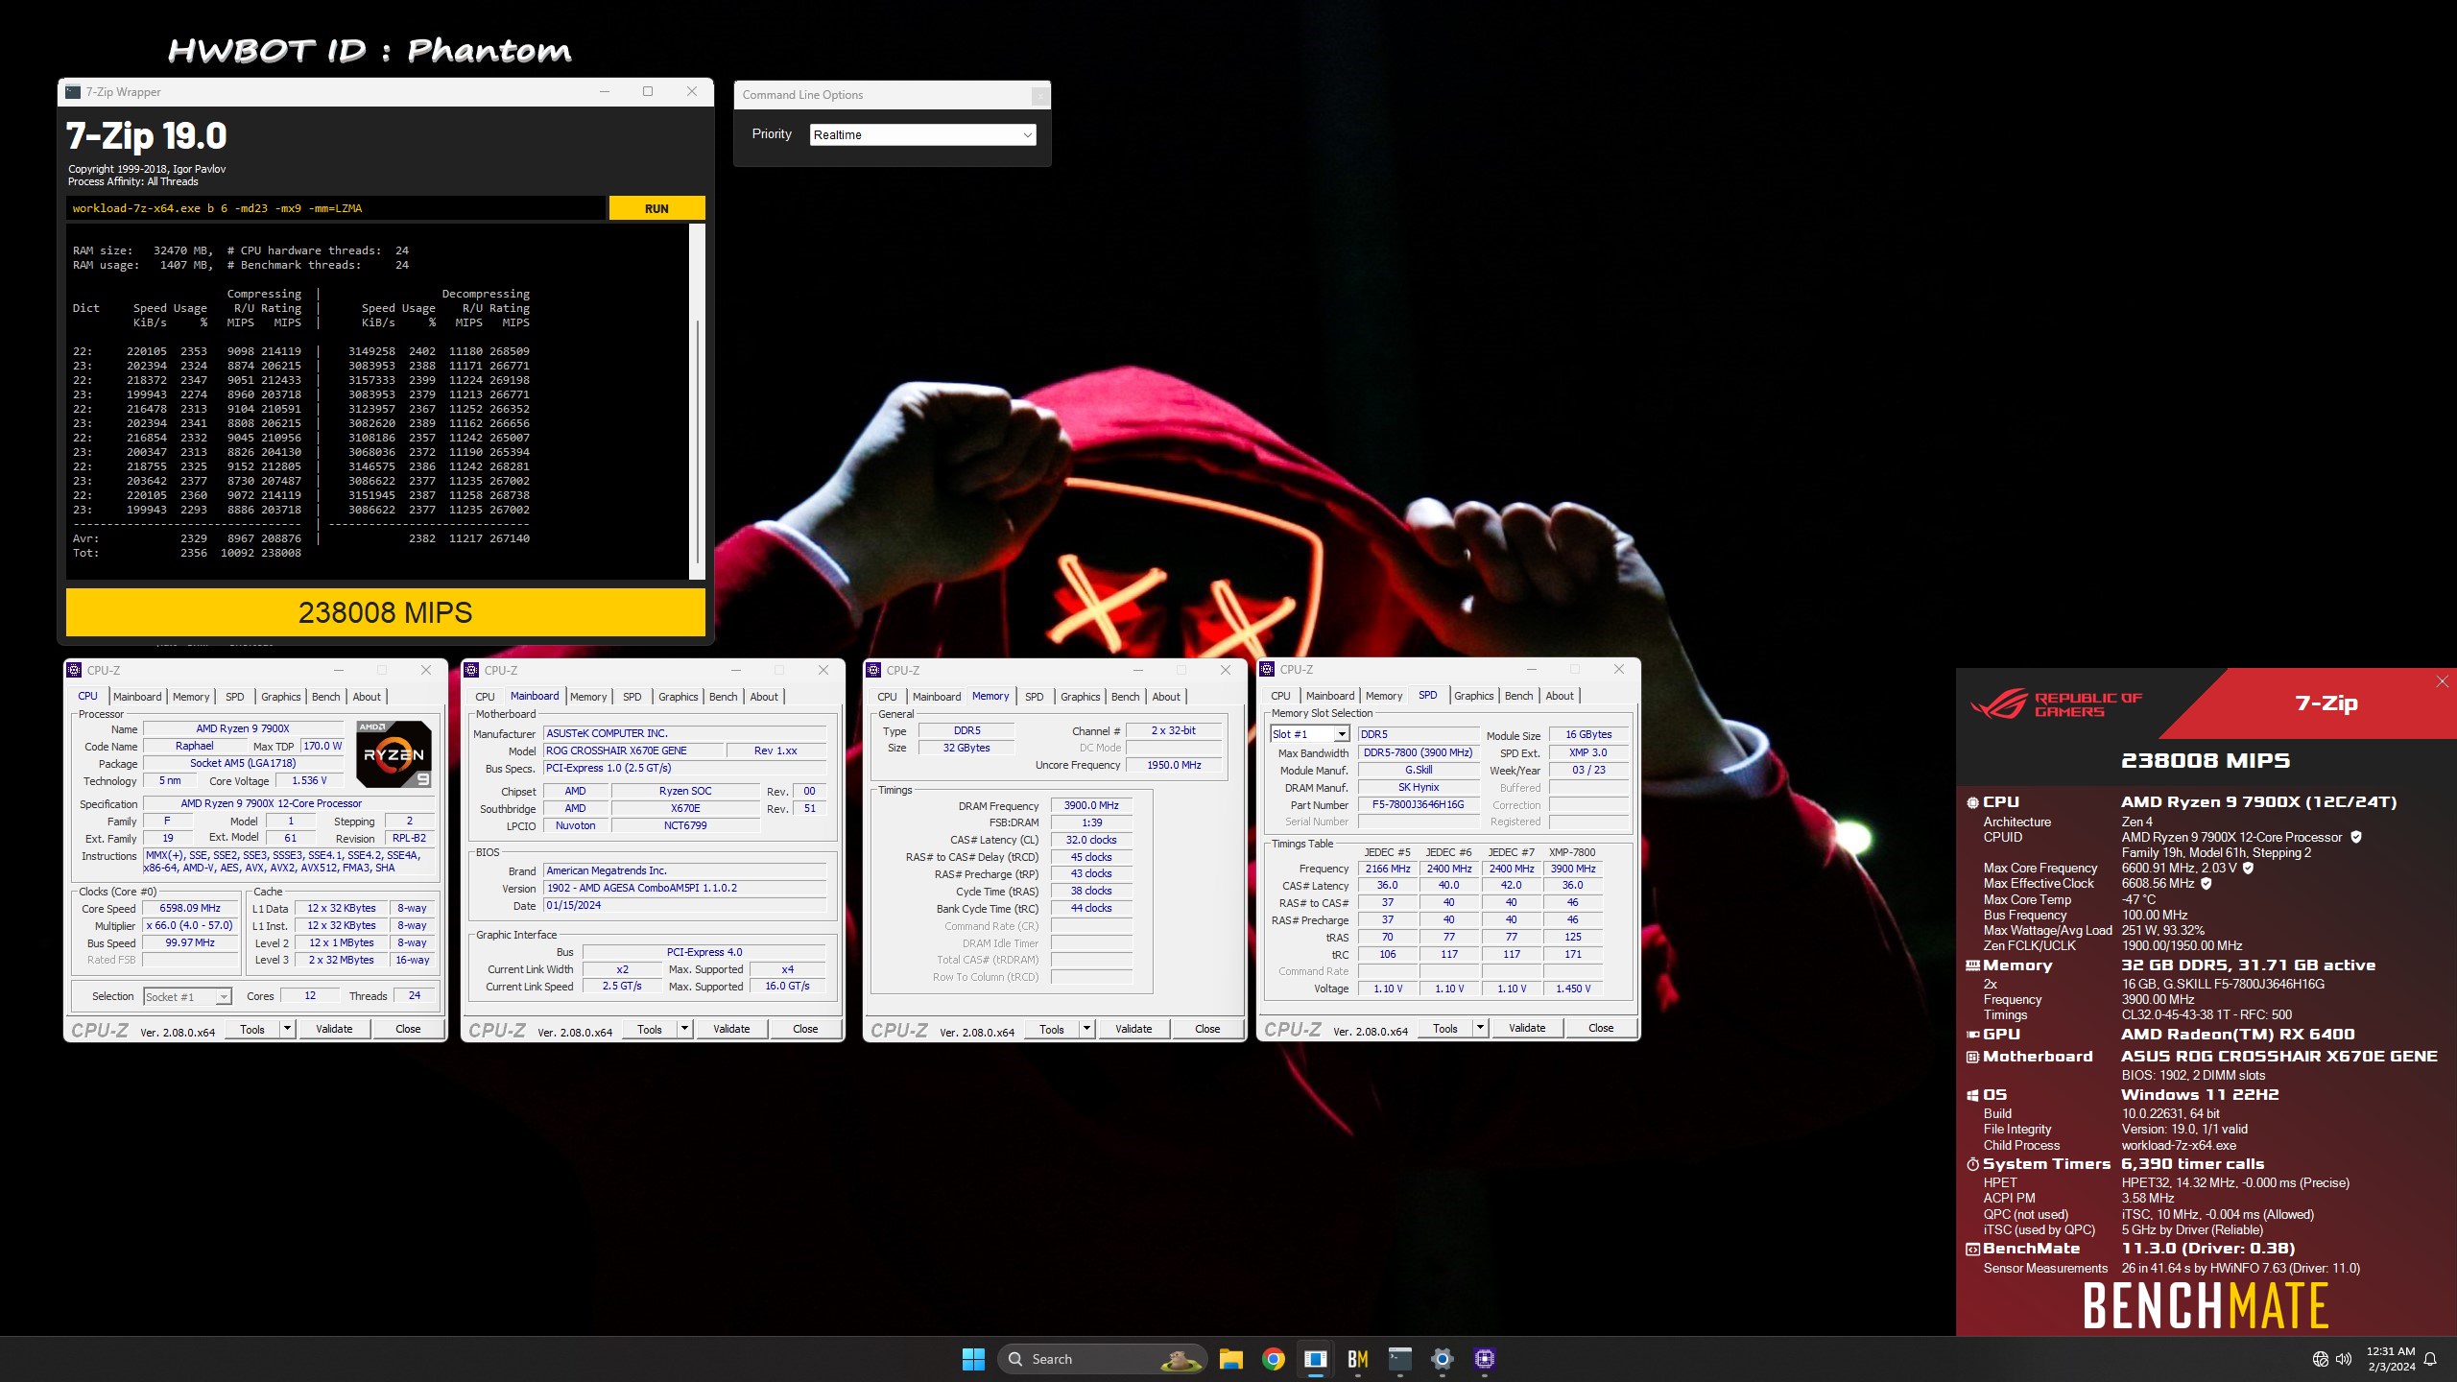2457x1382 pixels.
Task: Click Max TDP value 170.0 W
Action: click(x=322, y=746)
